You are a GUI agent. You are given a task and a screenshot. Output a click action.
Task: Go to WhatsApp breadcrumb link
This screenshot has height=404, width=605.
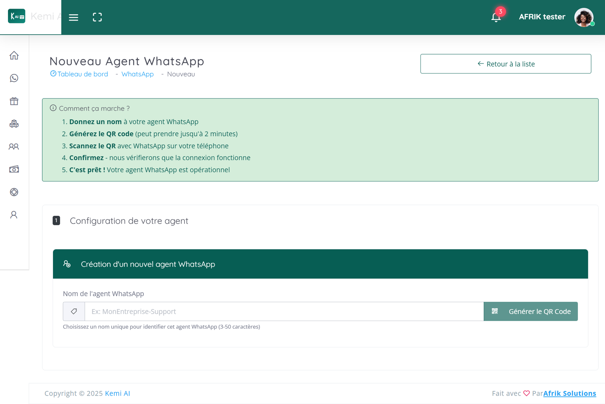pos(138,74)
